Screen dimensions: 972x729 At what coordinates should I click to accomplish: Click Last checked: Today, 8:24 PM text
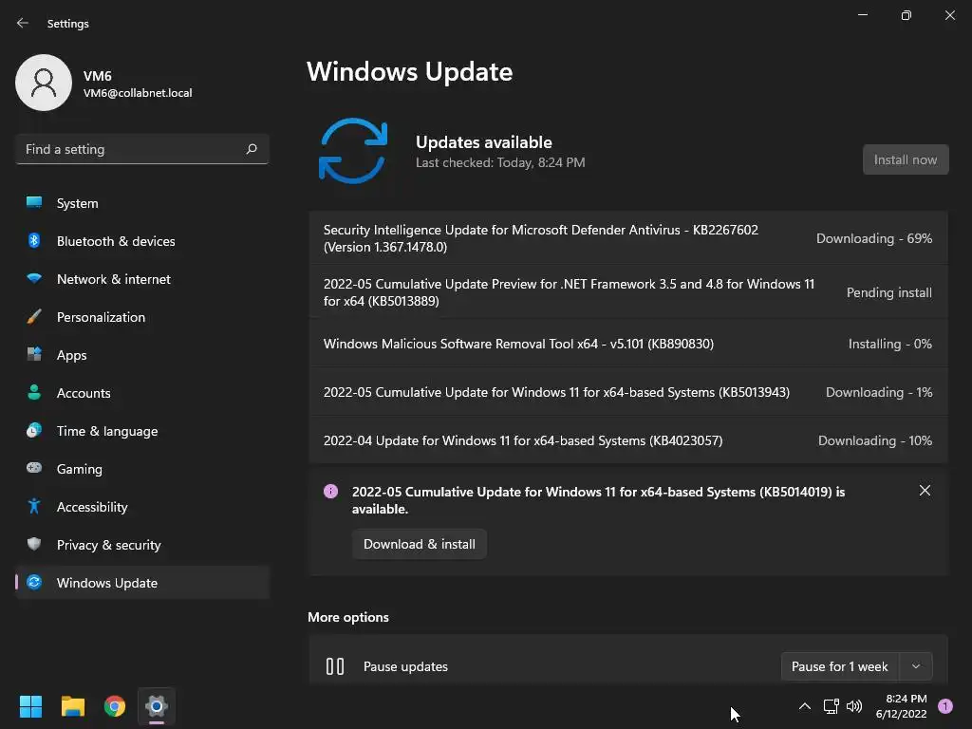pos(500,162)
